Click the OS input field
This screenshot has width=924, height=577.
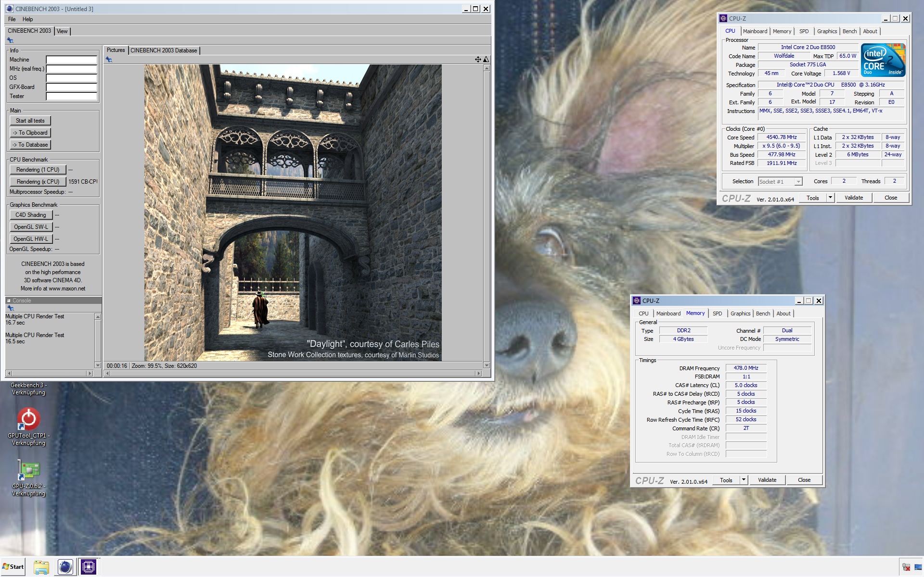tap(72, 78)
